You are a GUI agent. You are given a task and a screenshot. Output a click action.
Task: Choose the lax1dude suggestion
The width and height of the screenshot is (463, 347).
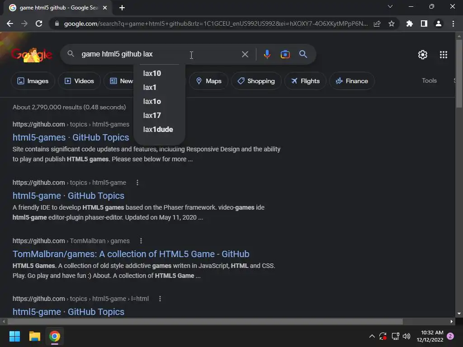click(160, 129)
